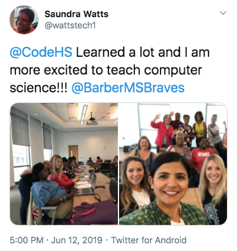
Task: View the classroom laptops photo
Action: [x=64, y=164]
